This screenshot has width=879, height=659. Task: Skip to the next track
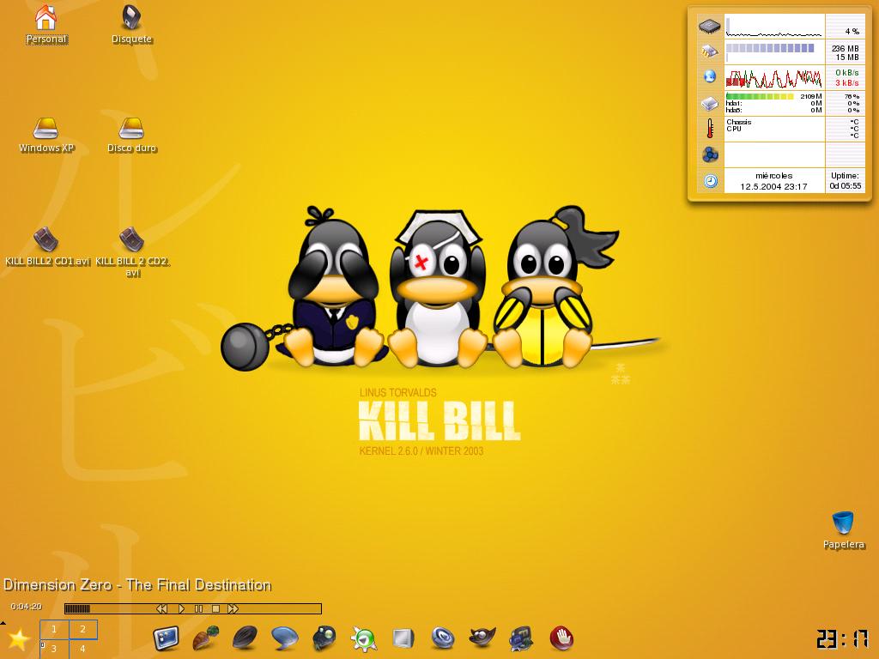(x=233, y=608)
